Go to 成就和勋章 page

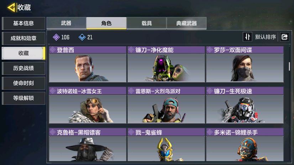pos(23,38)
